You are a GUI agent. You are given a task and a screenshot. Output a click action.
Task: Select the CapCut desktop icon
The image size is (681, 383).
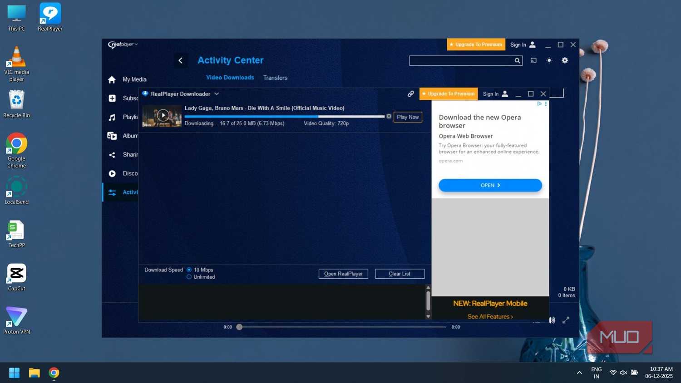[x=16, y=278]
